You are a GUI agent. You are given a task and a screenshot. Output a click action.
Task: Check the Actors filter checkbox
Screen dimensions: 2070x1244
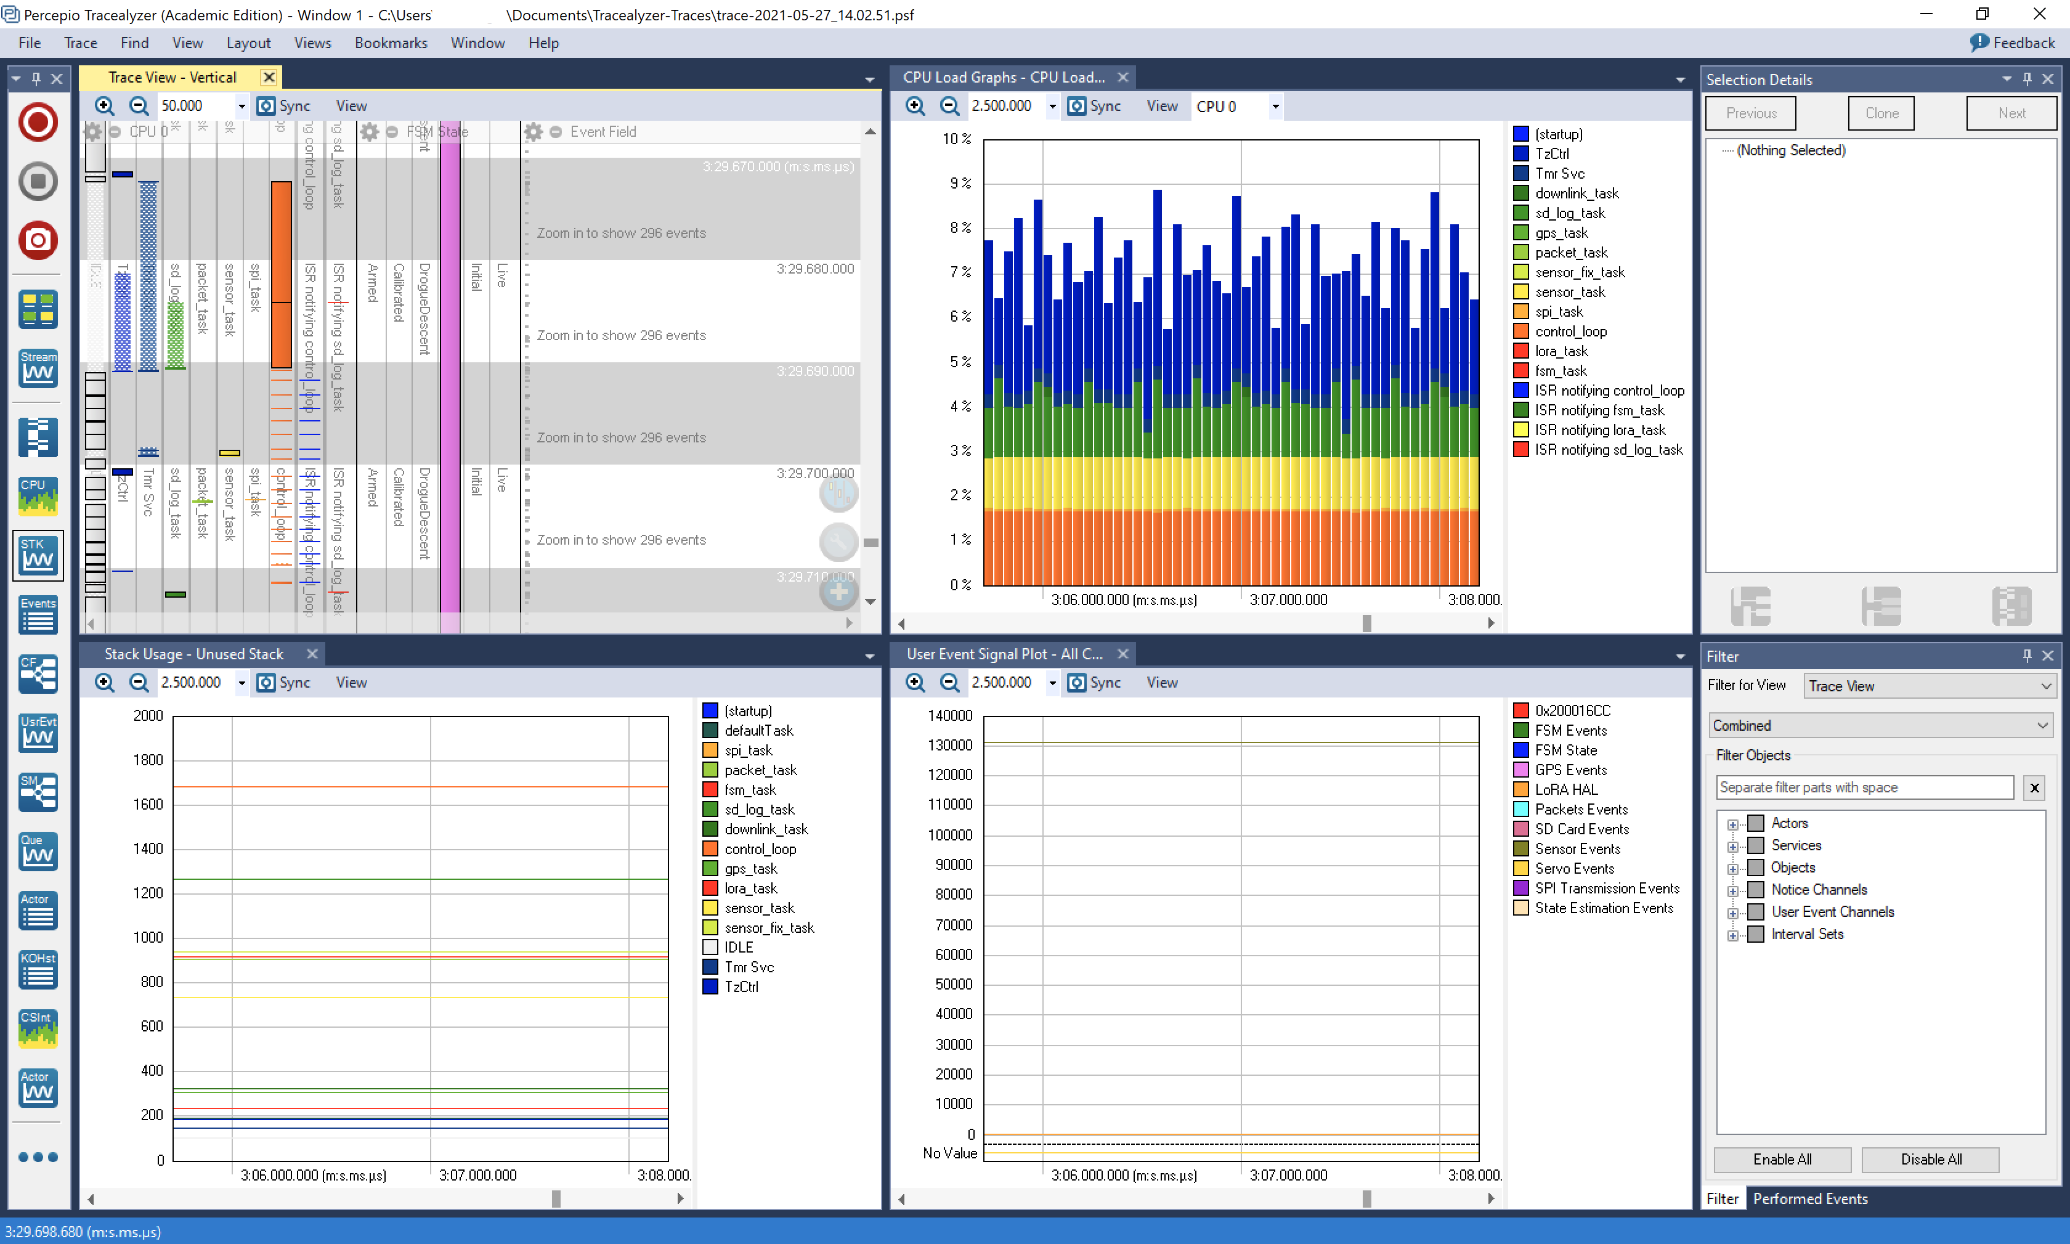tap(1756, 823)
